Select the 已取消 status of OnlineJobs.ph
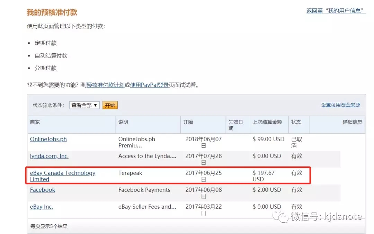Viewport: 374px width, 234px height. point(296,142)
